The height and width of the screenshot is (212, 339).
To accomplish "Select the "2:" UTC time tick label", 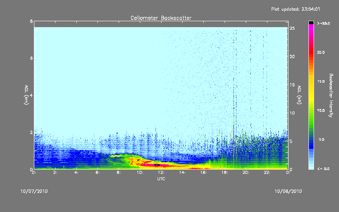I will [56, 173].
